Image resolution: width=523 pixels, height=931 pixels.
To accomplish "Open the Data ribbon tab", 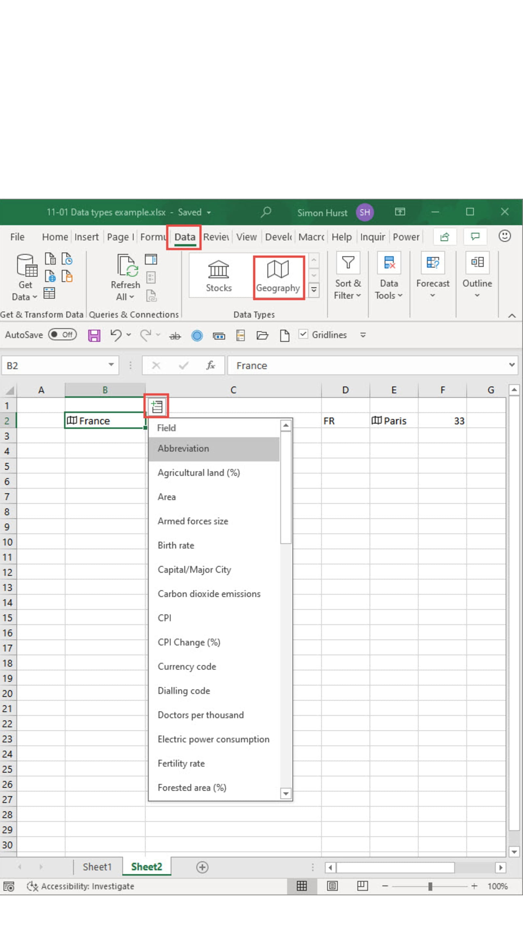I will click(x=184, y=237).
